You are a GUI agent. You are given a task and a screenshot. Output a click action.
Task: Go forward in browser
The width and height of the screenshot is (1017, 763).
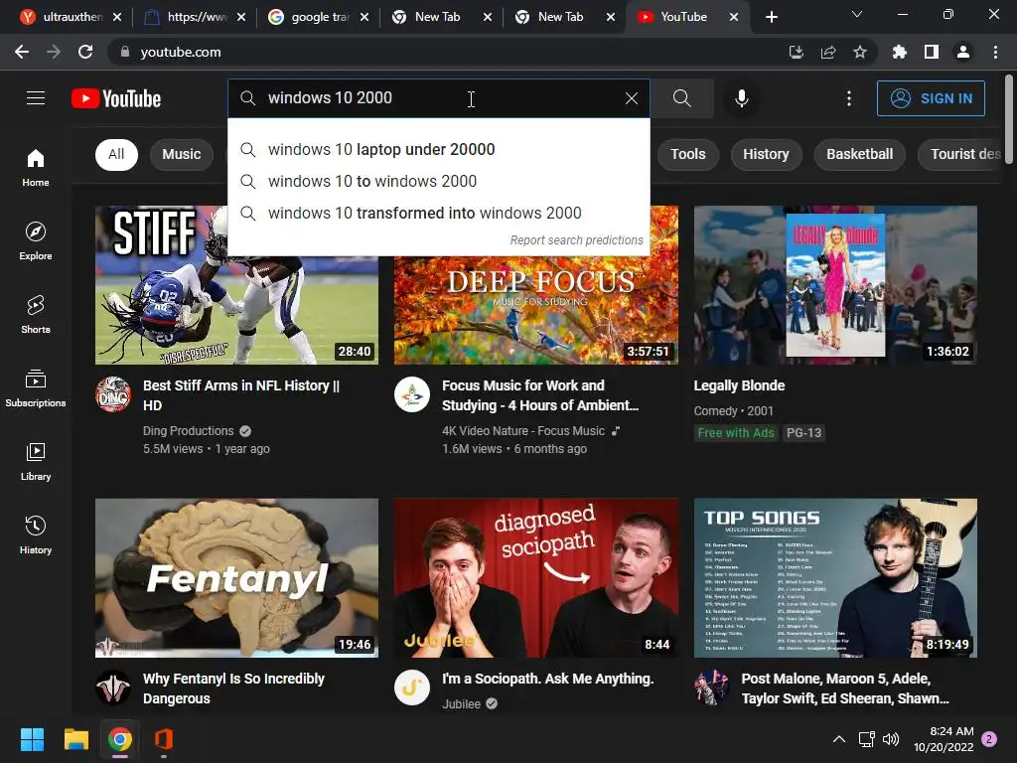(x=54, y=52)
